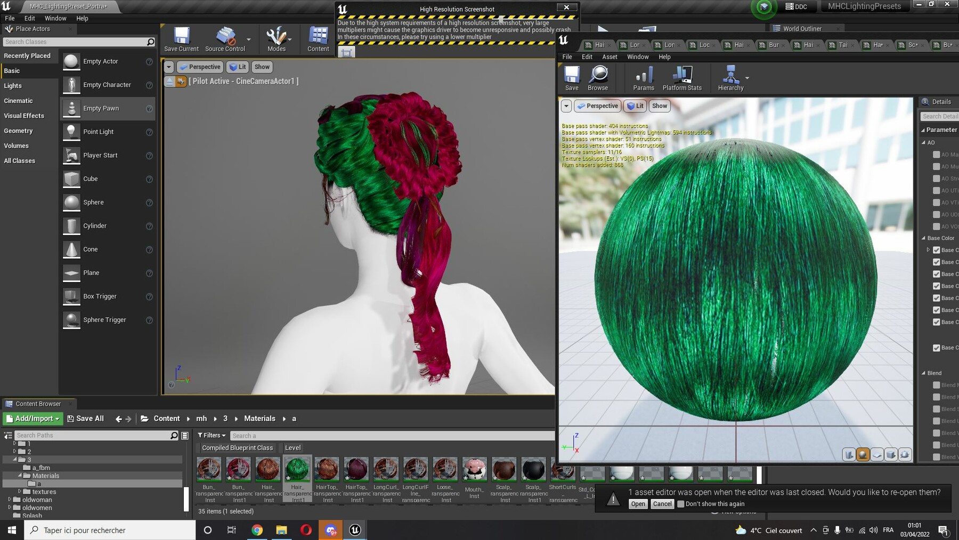
Task: Enable the second Blend parameter checkbox
Action: click(936, 397)
